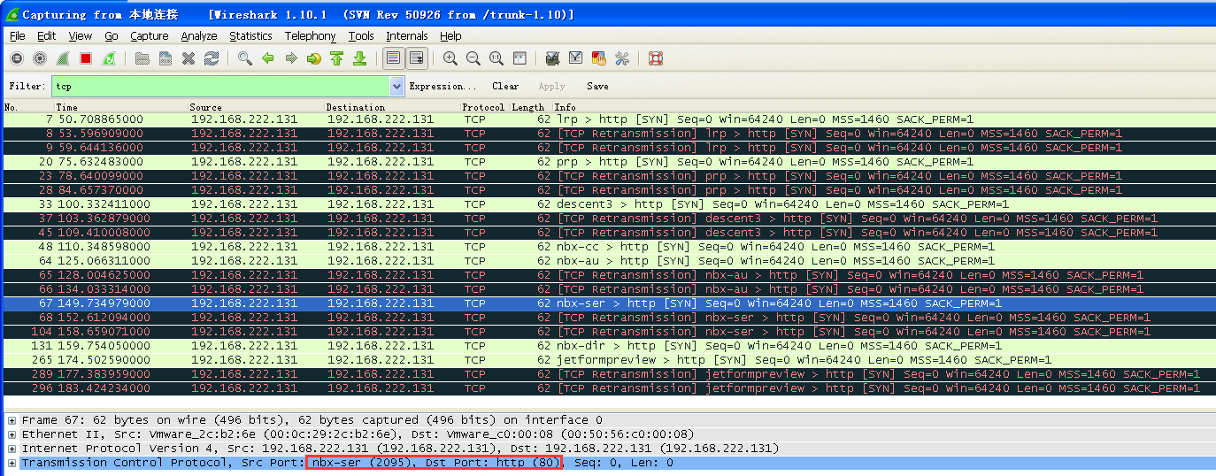Expand Ethernet II tree node
This screenshot has width=1216, height=476.
12,434
